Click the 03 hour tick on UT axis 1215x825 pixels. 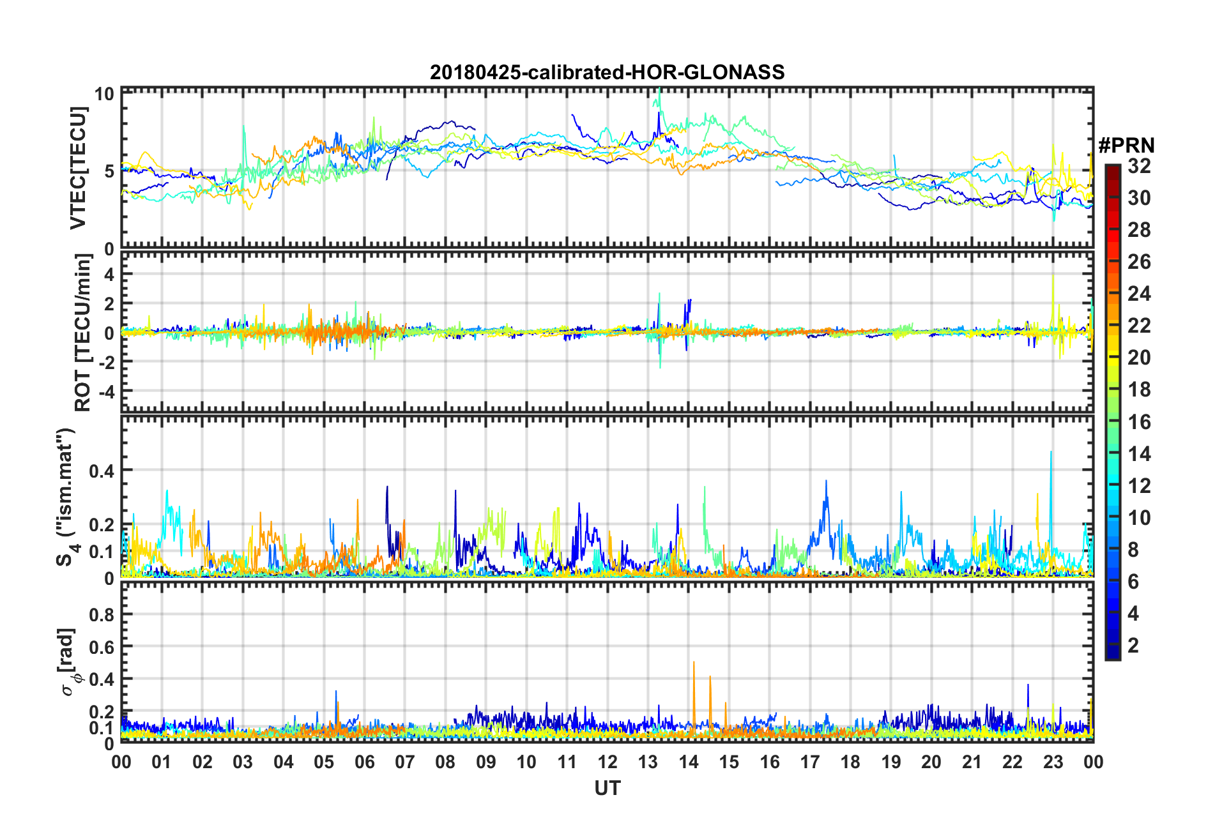pos(243,762)
